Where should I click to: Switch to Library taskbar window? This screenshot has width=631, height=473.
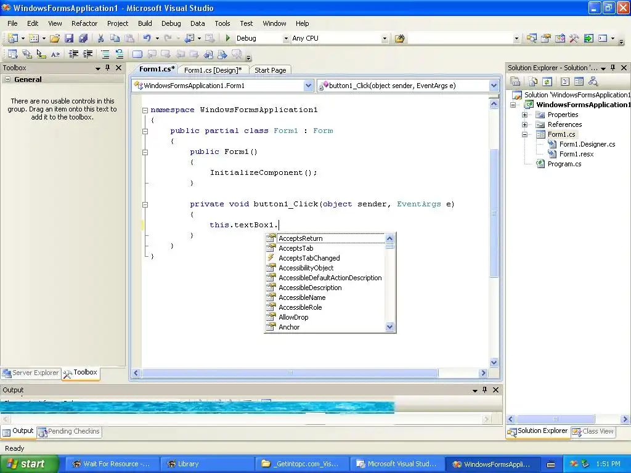pyautogui.click(x=207, y=464)
